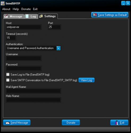Click the Mail Agent Name field
The image size is (131, 133).
33,91
